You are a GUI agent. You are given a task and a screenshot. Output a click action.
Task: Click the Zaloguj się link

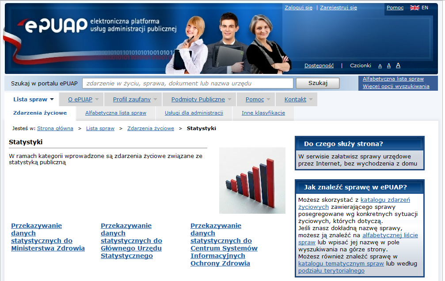tap(298, 8)
